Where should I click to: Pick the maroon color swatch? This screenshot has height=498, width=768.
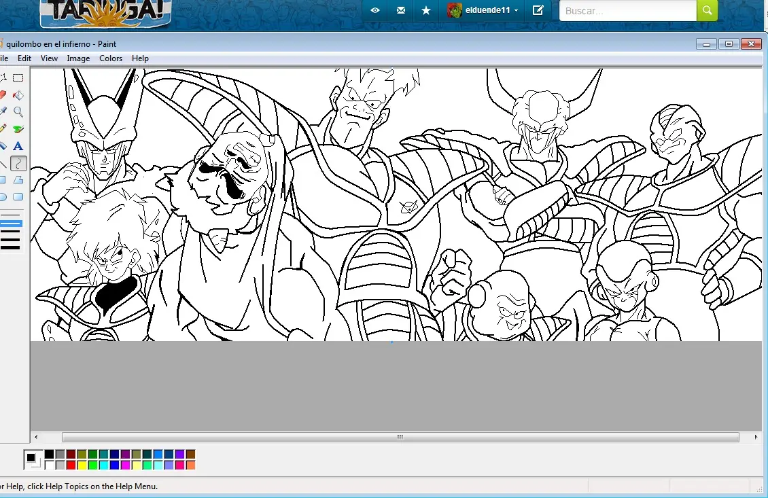71,454
